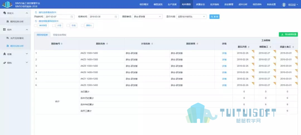Click the 钢构 sidebar icon
The width and height of the screenshot is (301, 135).
click(x=4, y=62)
